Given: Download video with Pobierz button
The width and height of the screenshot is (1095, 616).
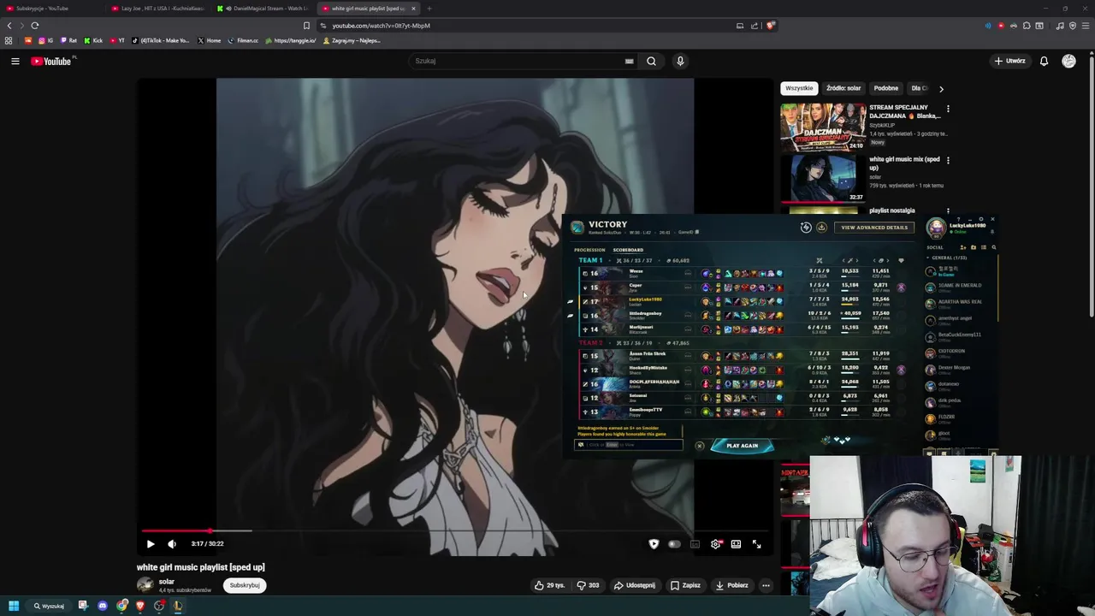Looking at the screenshot, I should tap(731, 585).
